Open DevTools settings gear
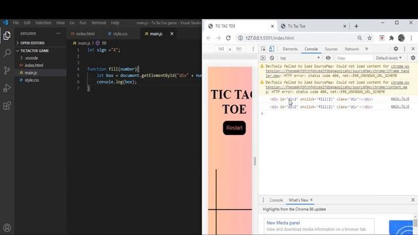The width and height of the screenshot is (418, 235). point(396,49)
